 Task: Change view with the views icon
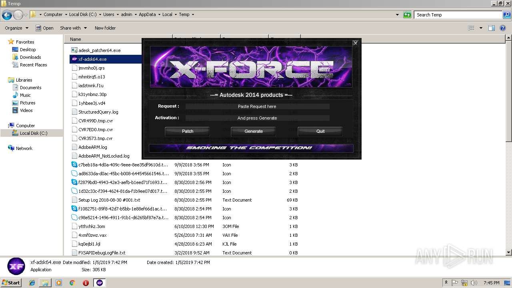coord(471,28)
